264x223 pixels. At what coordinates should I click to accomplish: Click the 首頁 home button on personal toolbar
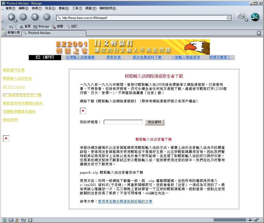[x=25, y=26]
